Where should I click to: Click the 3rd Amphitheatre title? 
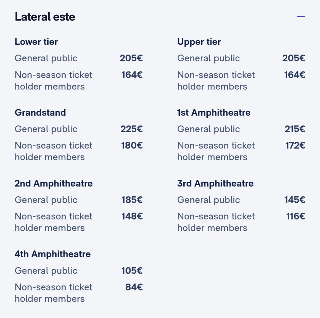pyautogui.click(x=215, y=184)
